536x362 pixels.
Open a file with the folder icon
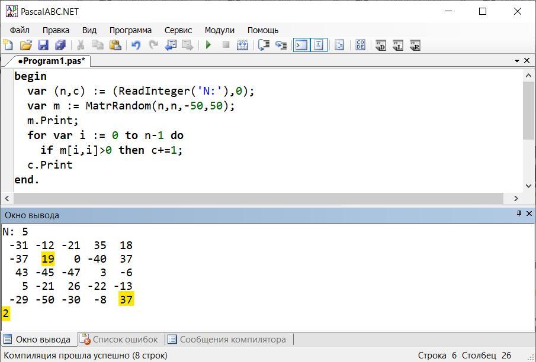[x=25, y=45]
